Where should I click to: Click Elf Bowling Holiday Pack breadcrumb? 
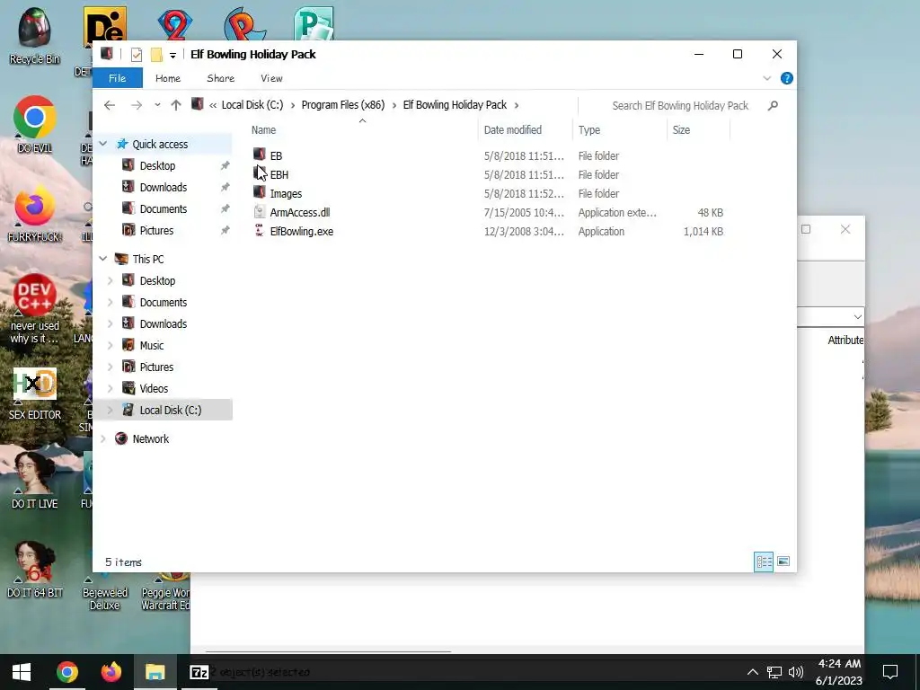pyautogui.click(x=455, y=105)
